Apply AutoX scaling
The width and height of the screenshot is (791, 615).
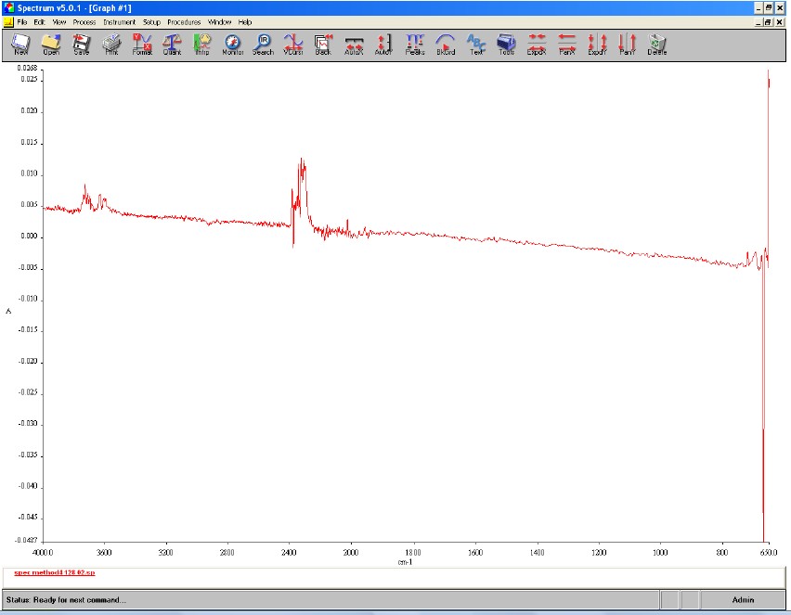click(x=354, y=45)
